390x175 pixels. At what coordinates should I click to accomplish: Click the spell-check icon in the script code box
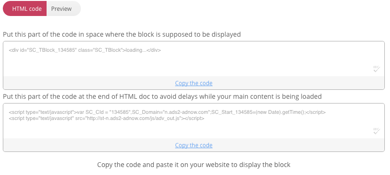[376, 131]
